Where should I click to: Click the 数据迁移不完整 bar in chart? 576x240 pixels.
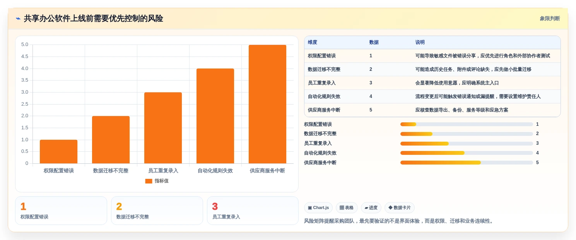click(x=111, y=140)
